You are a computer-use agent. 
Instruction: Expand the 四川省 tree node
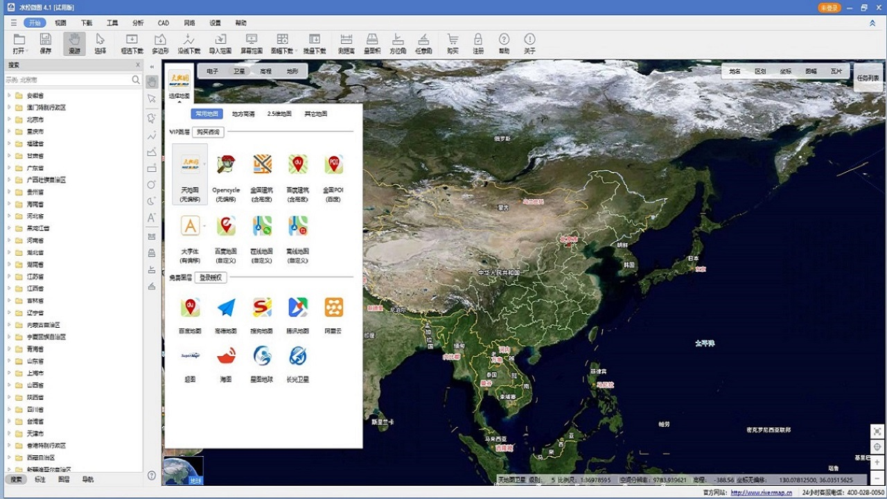click(x=9, y=409)
